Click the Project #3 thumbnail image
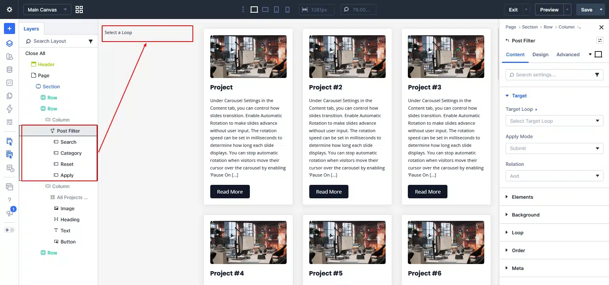 coord(446,57)
